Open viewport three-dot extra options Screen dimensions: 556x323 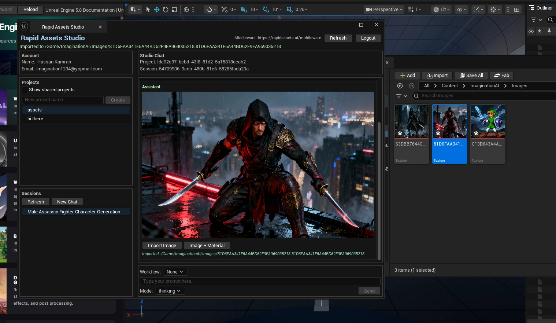click(508, 10)
